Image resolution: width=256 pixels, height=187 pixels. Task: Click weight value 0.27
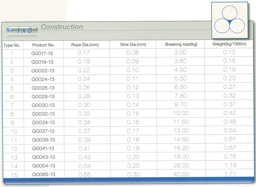coord(230,87)
